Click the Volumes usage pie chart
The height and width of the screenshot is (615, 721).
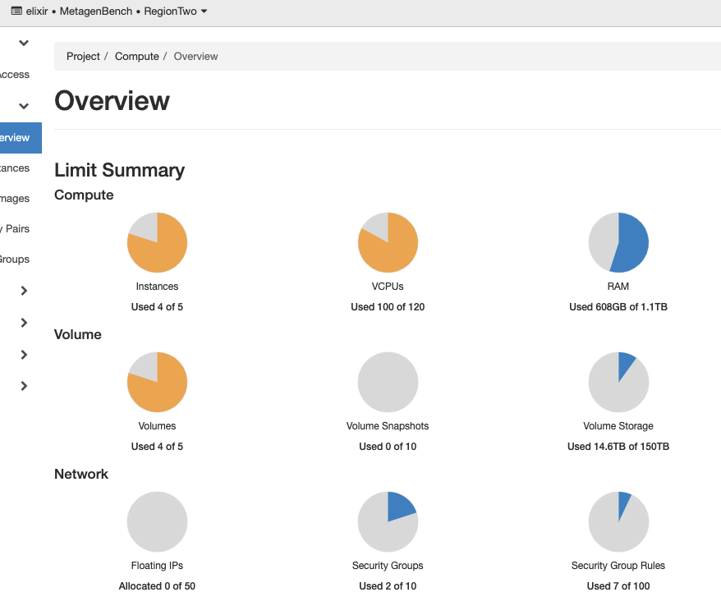(158, 382)
